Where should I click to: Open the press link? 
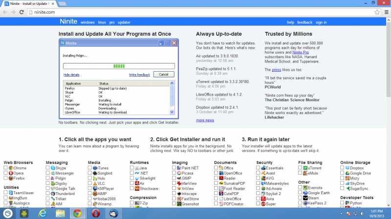(x=276, y=70)
